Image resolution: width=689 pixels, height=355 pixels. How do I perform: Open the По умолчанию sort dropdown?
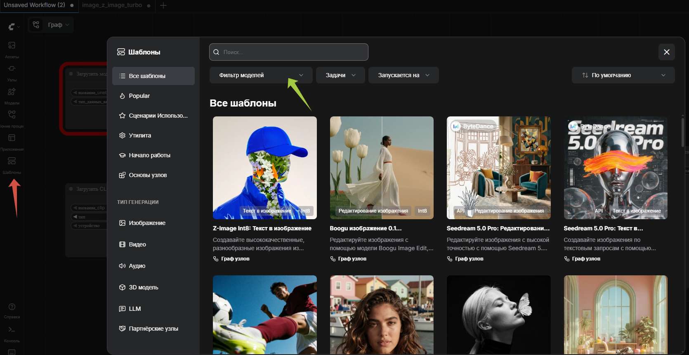623,75
